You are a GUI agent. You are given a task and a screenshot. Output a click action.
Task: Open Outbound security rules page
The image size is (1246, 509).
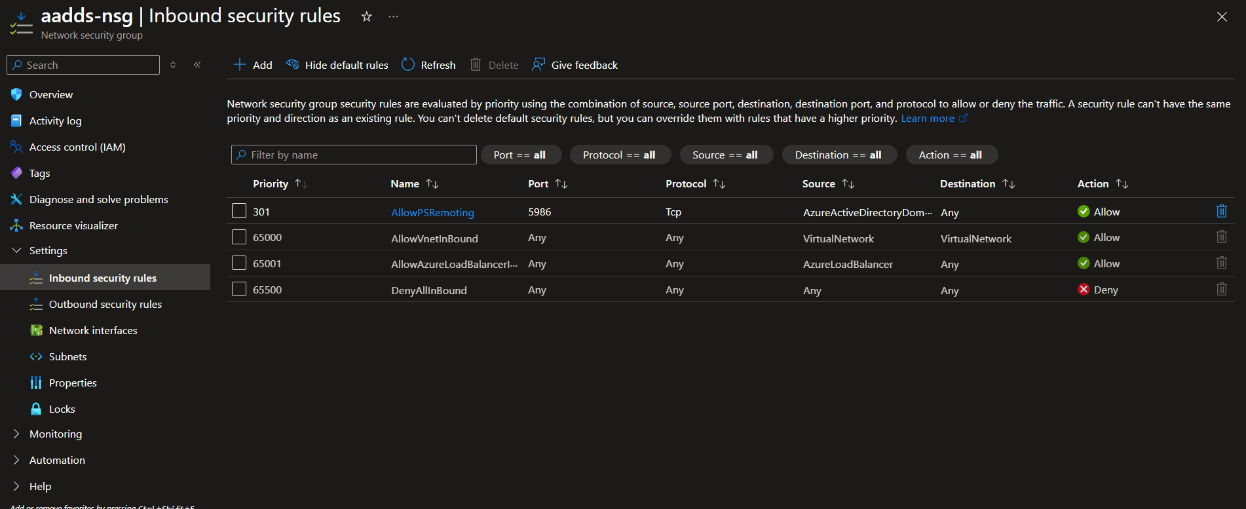coord(105,304)
